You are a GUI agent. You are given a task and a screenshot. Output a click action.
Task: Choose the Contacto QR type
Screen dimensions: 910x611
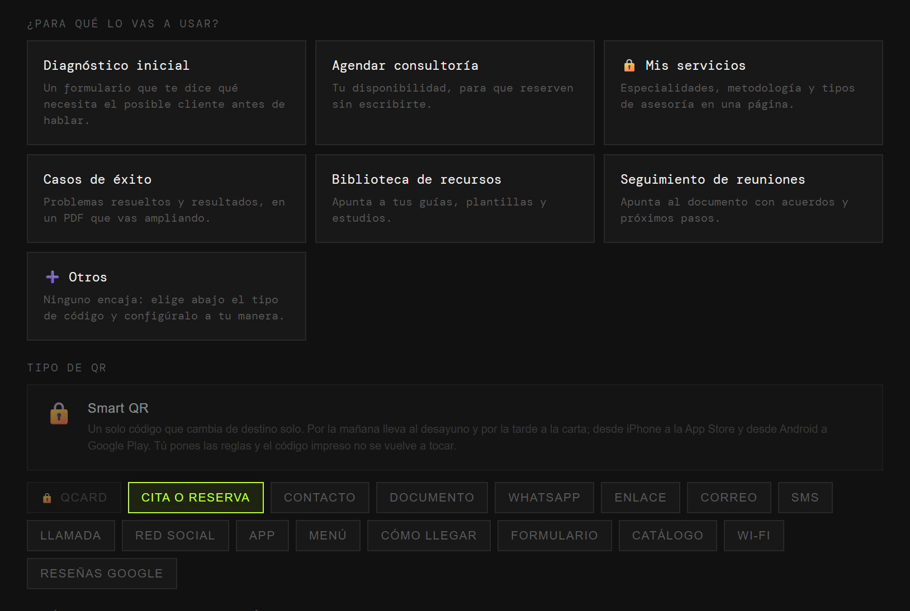[x=320, y=498]
